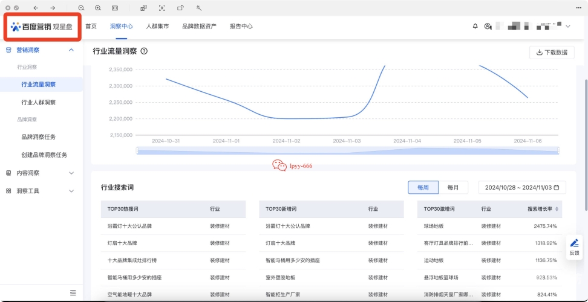Select the 每周 weekly toggle

(423, 187)
